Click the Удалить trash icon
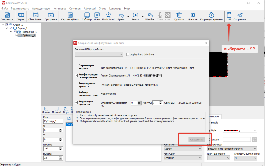The height and width of the screenshot is (166, 265). click(179, 17)
